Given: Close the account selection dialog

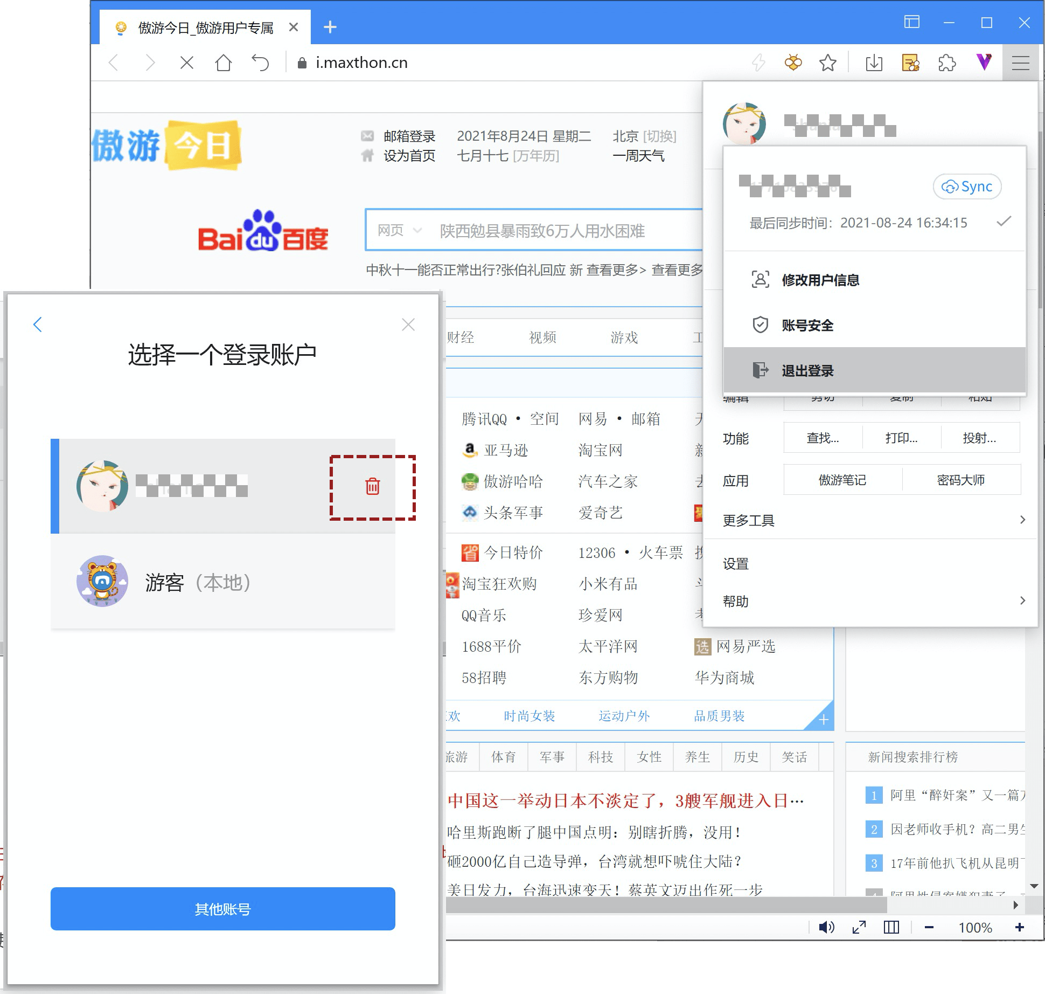Looking at the screenshot, I should pos(408,325).
